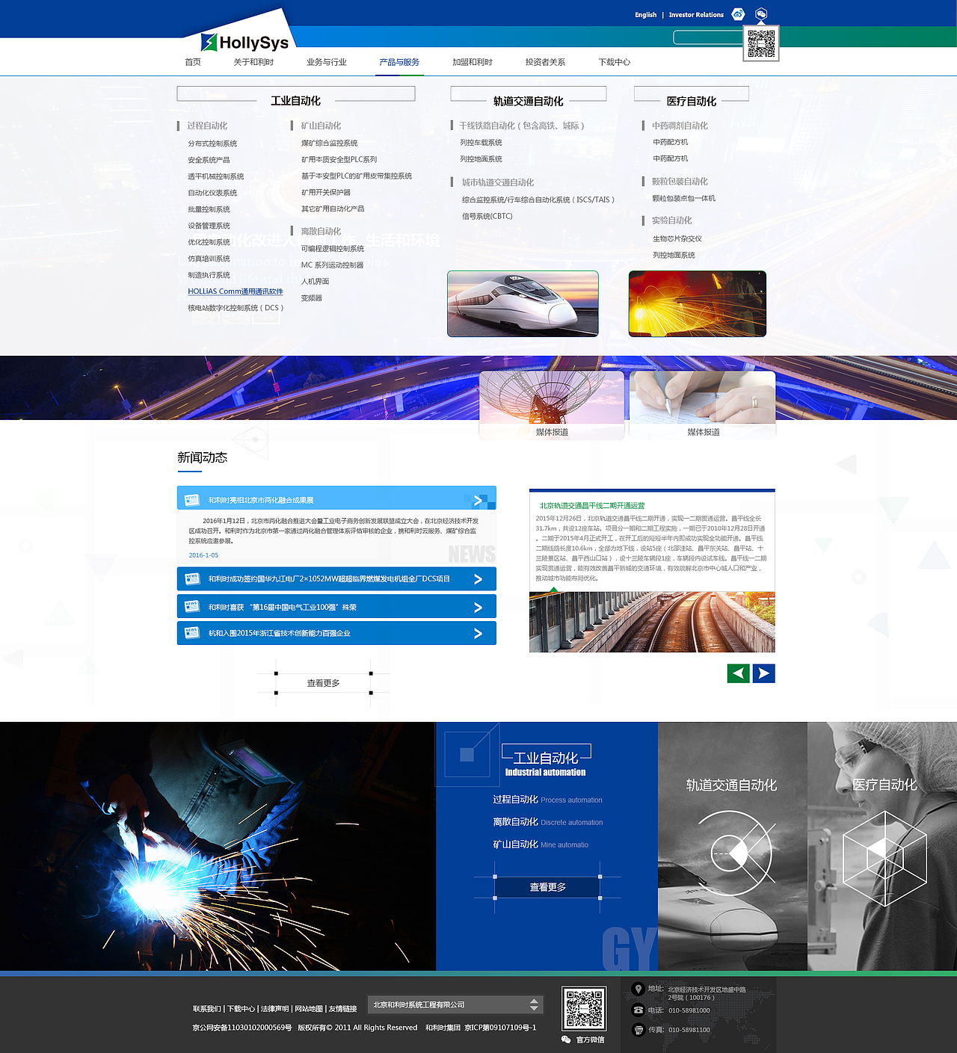957x1053 pixels.
Task: Open the 安全系统产品 submenu link
Action: pos(209,160)
